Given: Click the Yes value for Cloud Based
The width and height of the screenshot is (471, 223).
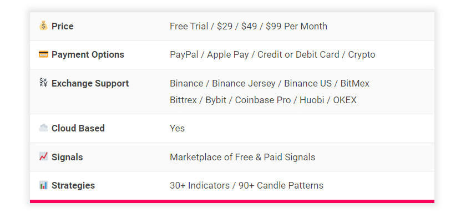Looking at the screenshot, I should [x=177, y=129].
